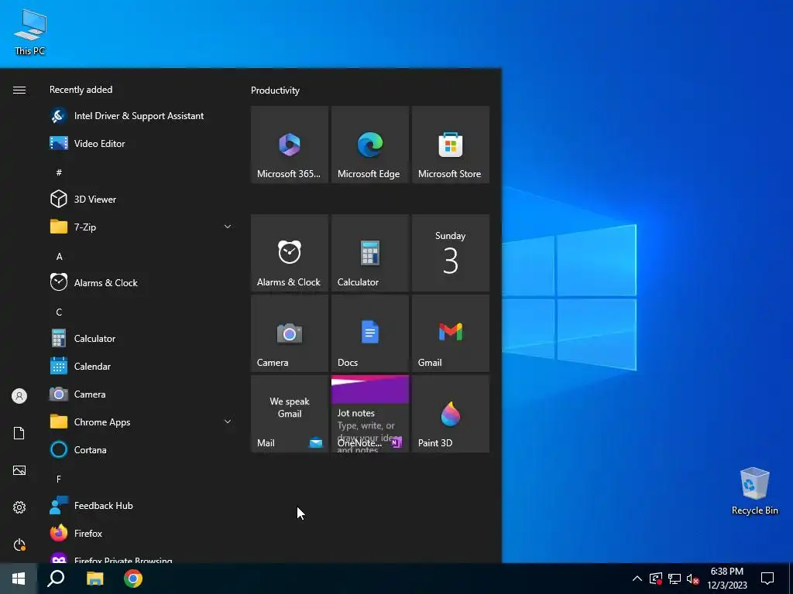Launch the Paint 3D tile
The height and width of the screenshot is (594, 793).
[451, 414]
